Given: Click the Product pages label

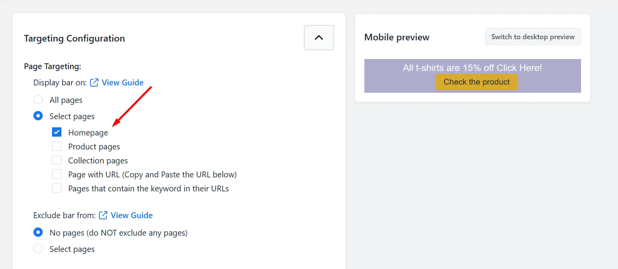Looking at the screenshot, I should 94,147.
